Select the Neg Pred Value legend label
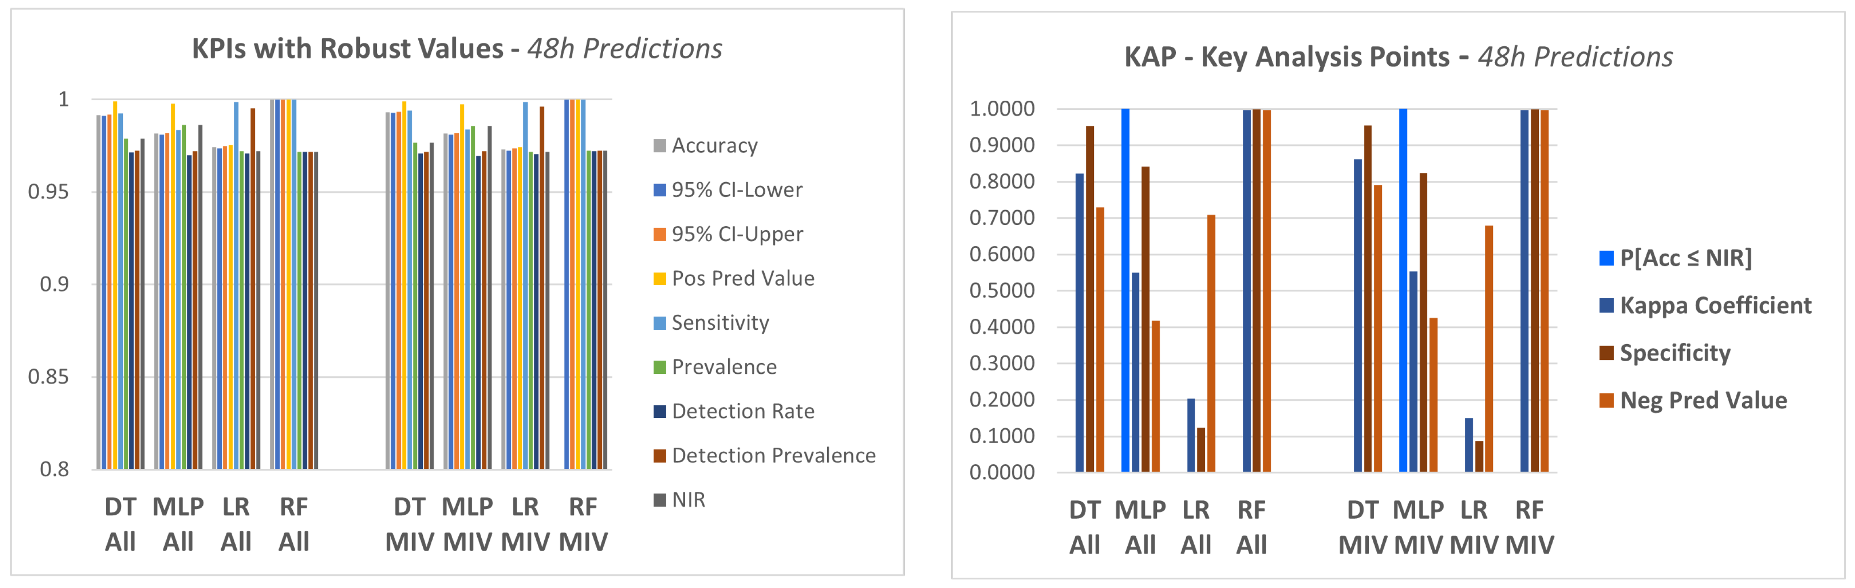The height and width of the screenshot is (588, 1855). tap(1703, 401)
